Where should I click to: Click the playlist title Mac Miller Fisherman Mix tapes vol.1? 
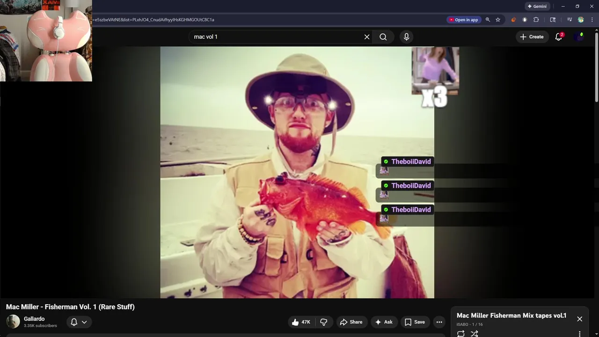point(511,315)
